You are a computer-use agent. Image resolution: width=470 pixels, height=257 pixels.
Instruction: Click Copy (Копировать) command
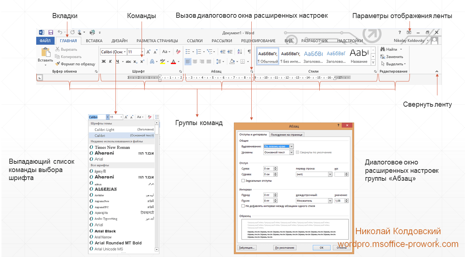point(68,56)
